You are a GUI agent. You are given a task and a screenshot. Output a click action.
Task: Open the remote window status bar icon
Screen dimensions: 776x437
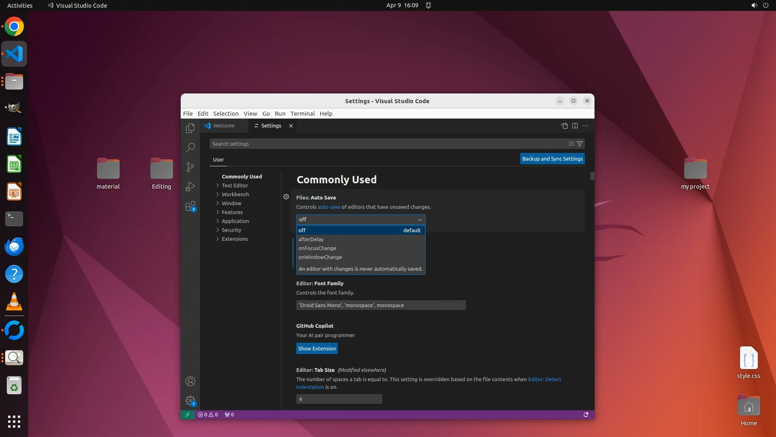(x=188, y=415)
